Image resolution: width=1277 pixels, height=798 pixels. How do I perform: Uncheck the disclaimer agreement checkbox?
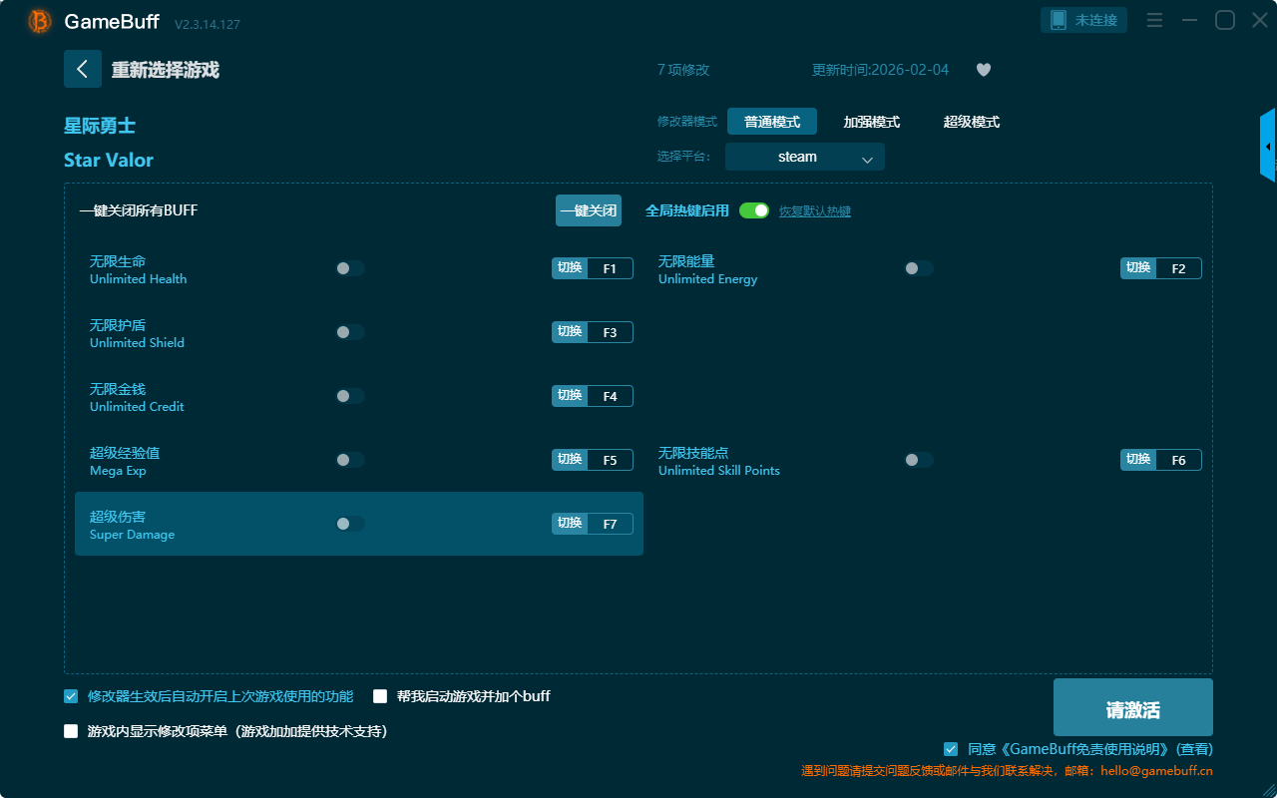click(x=951, y=749)
